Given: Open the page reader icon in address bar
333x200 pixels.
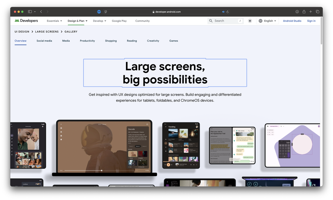Looking at the screenshot, I should (106, 12).
